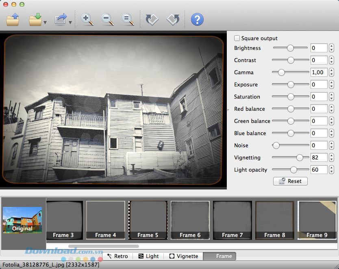Zoom out with the minus magnifier
The height and width of the screenshot is (269, 339).
pos(108,19)
